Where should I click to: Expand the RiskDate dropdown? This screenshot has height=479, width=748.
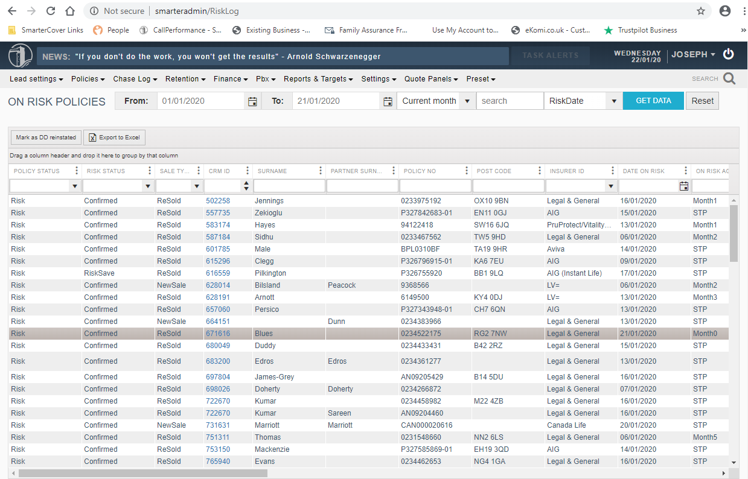[614, 101]
